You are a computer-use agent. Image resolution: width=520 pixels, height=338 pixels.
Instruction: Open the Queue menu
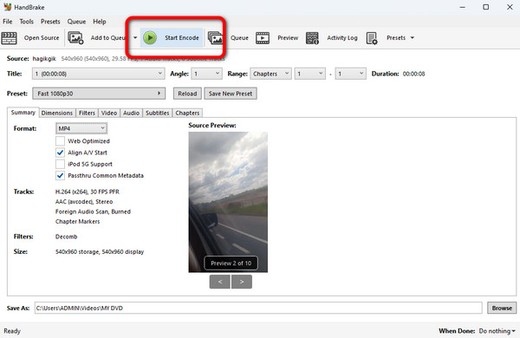tap(76, 22)
